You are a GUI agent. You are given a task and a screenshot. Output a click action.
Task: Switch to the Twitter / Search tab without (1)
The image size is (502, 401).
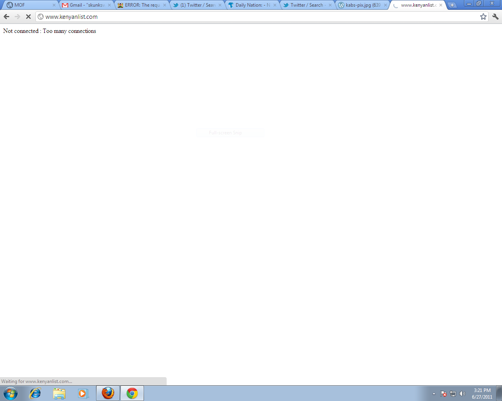tap(307, 5)
